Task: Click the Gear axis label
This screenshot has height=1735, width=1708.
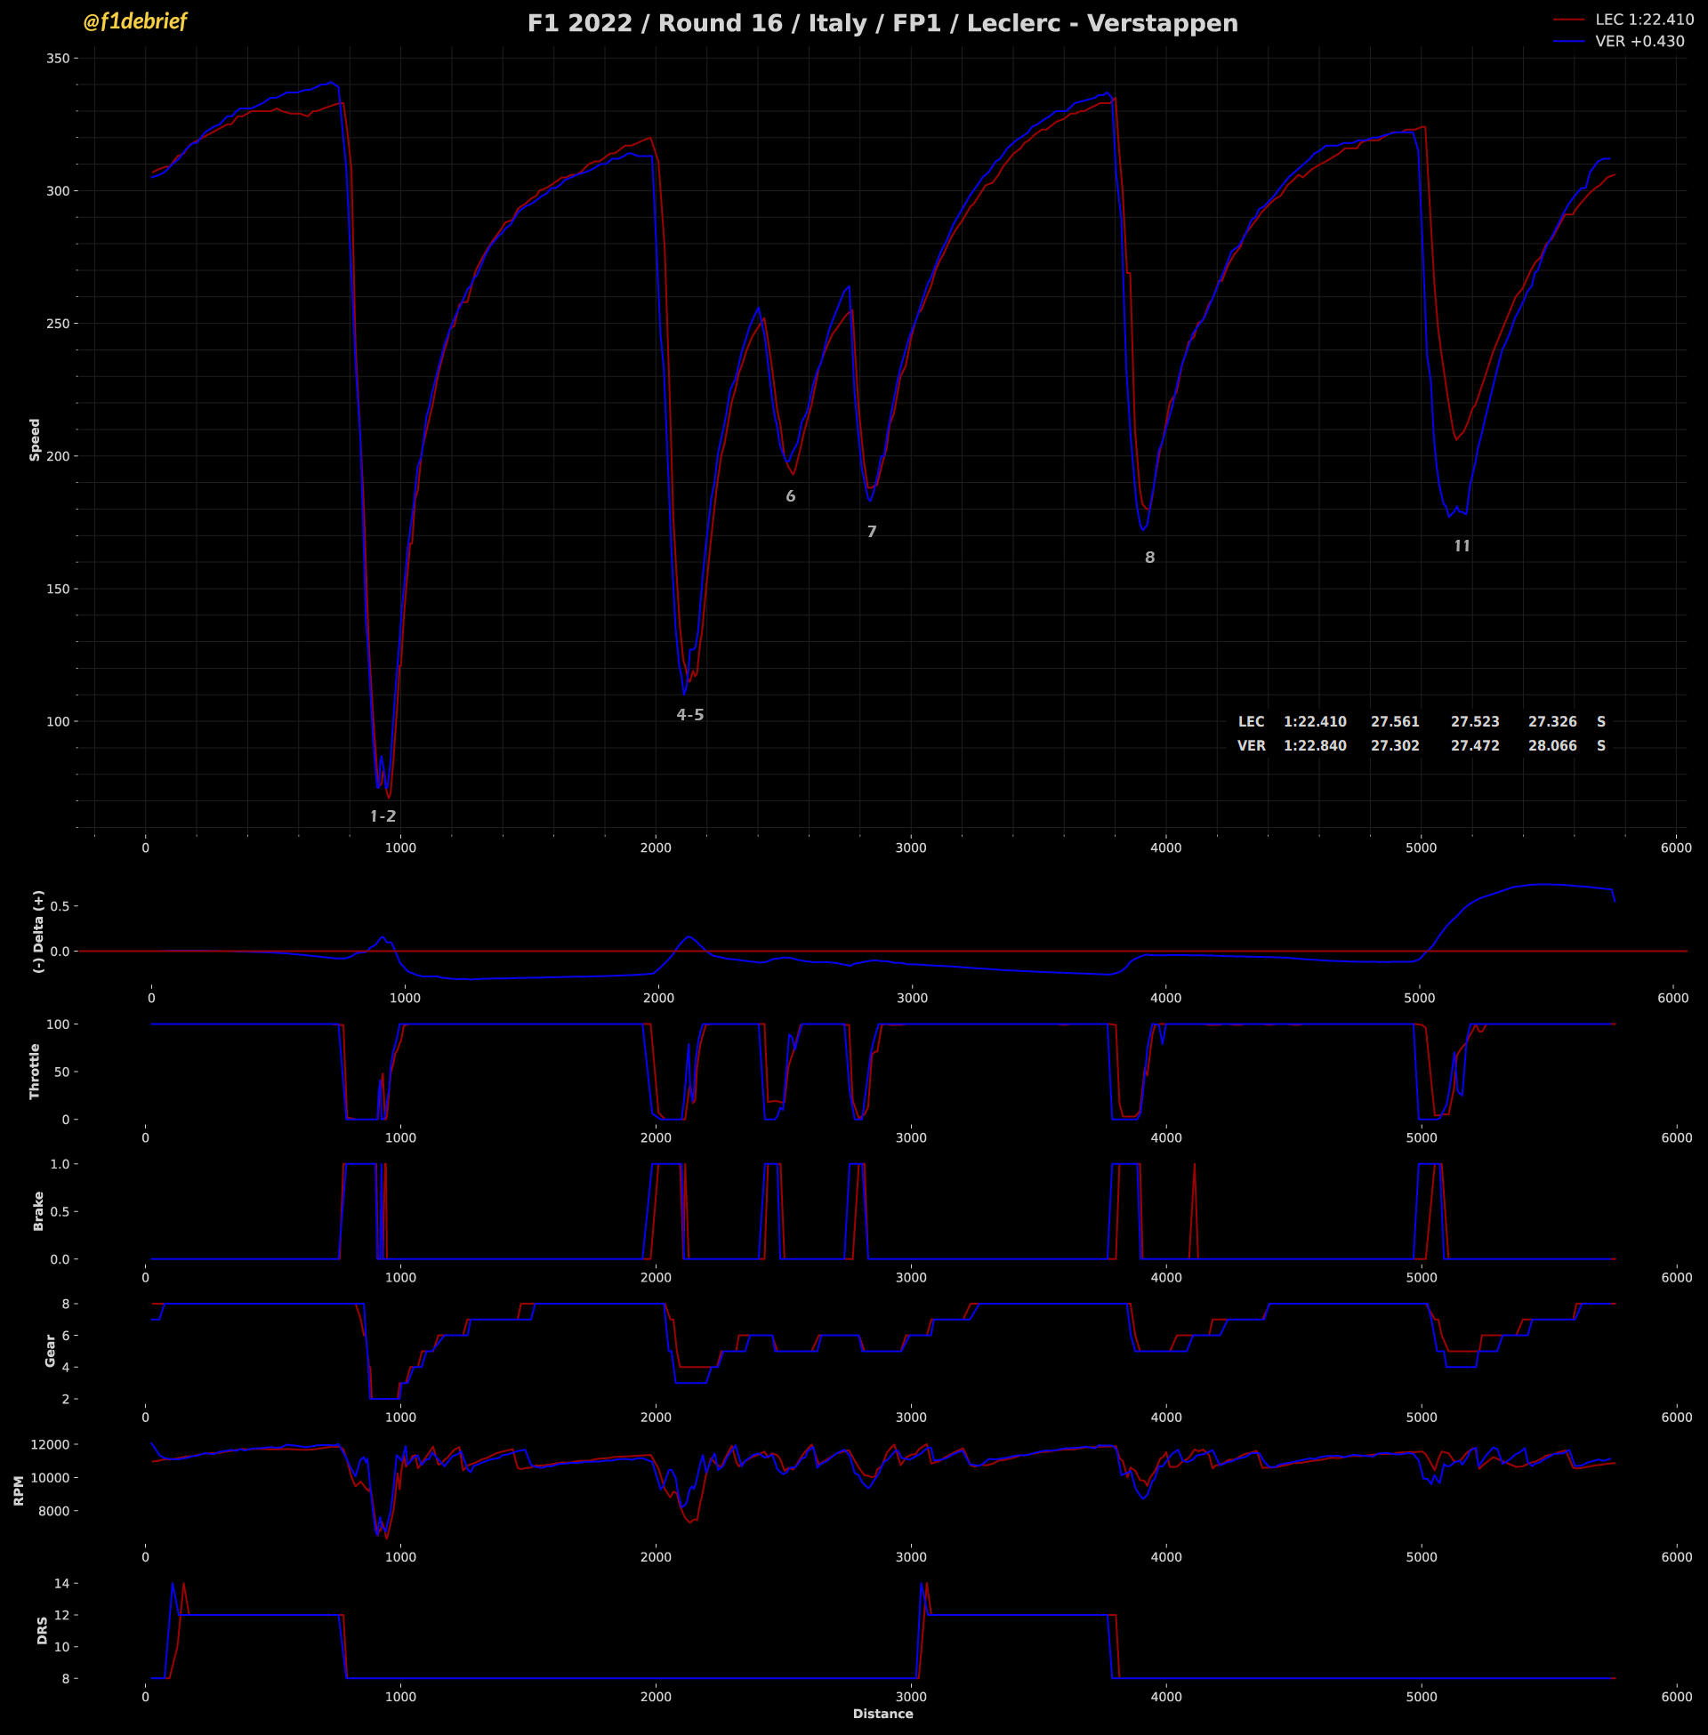Action: click(x=50, y=1350)
